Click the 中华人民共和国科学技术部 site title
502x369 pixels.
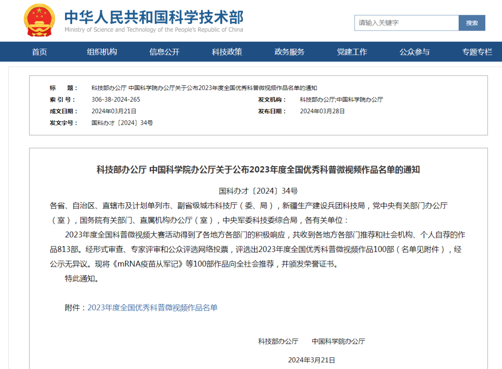(x=154, y=17)
